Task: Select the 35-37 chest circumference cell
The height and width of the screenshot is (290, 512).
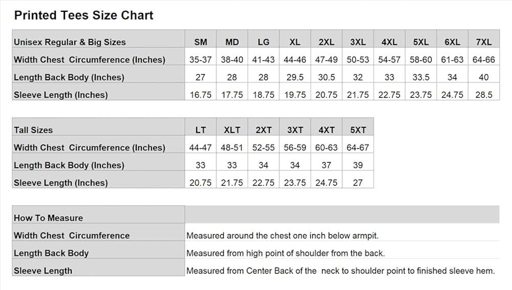Action: 201,60
